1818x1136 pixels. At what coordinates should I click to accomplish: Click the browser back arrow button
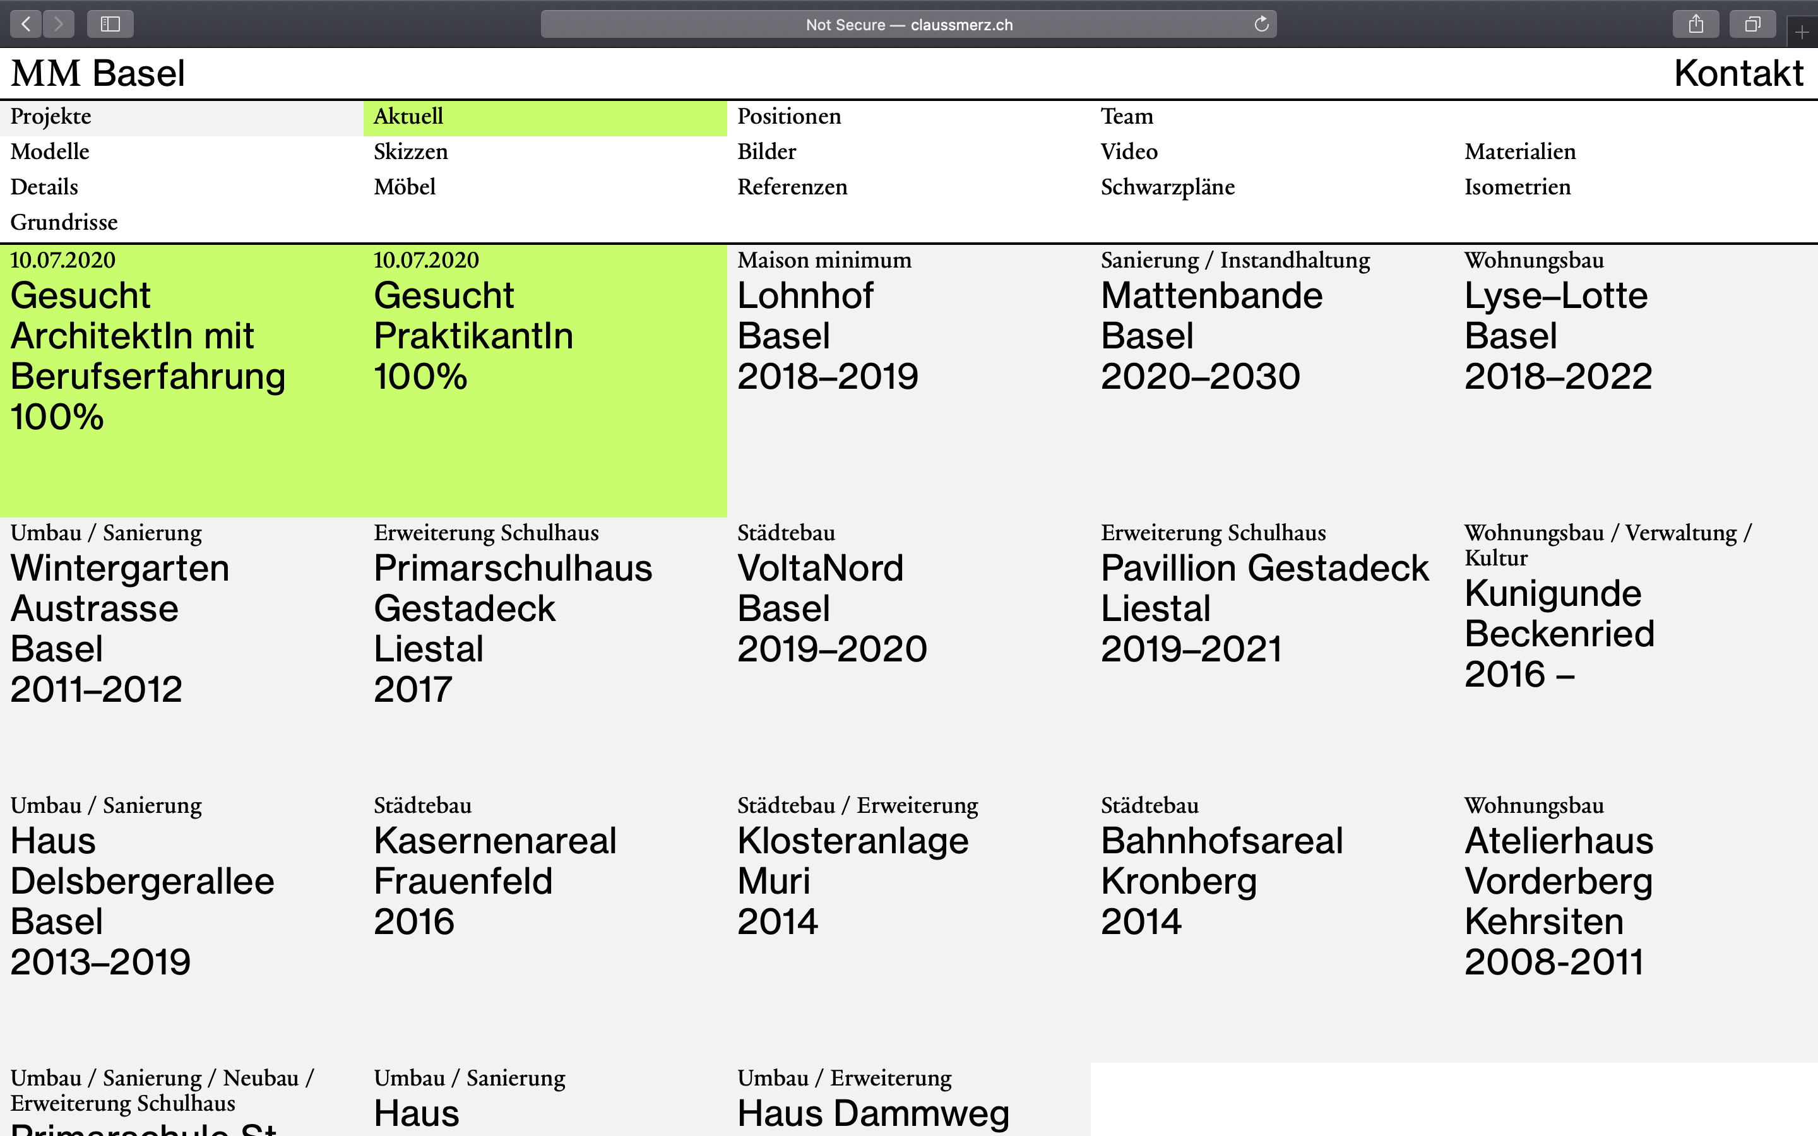(27, 24)
